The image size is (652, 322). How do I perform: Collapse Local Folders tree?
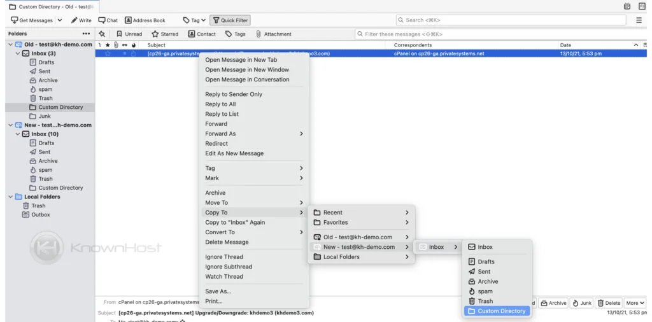point(10,197)
